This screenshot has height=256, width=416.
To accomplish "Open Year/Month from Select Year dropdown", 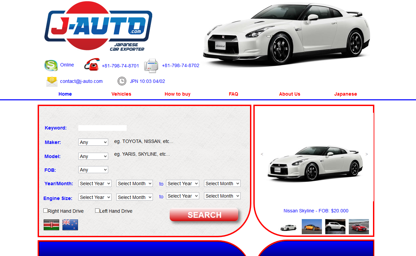I will [95, 184].
